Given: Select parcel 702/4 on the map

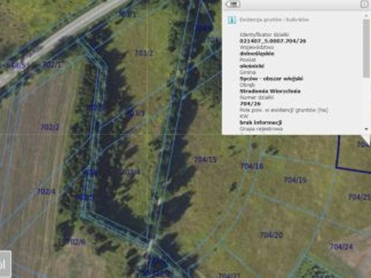Looking at the screenshot, I should pos(46,192).
